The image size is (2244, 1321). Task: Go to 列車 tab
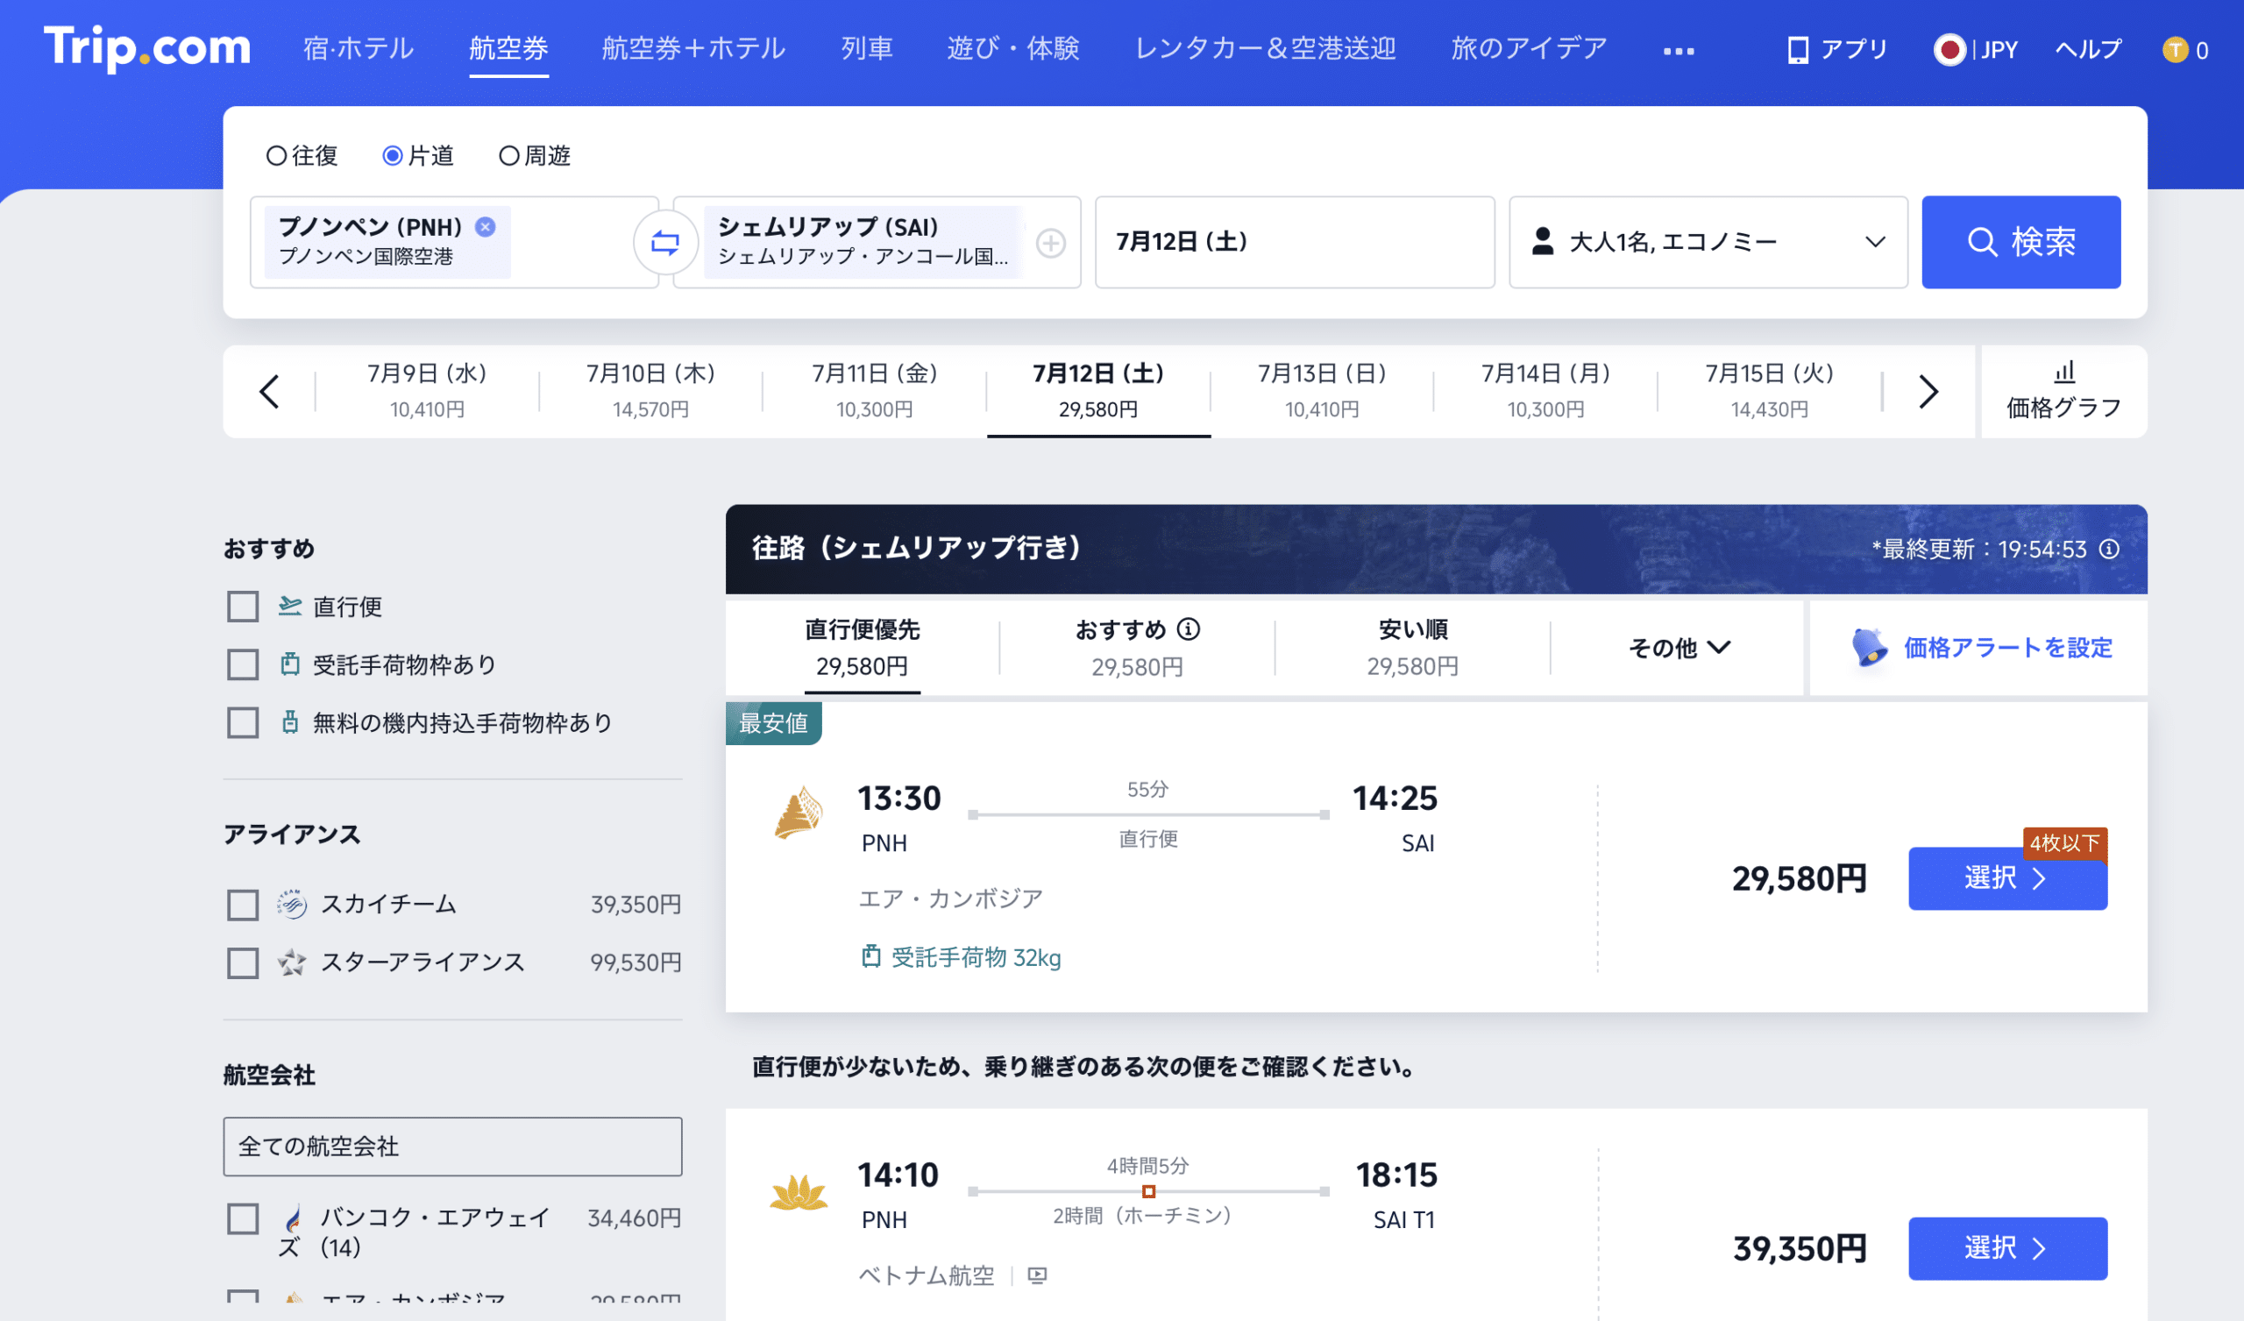click(866, 48)
